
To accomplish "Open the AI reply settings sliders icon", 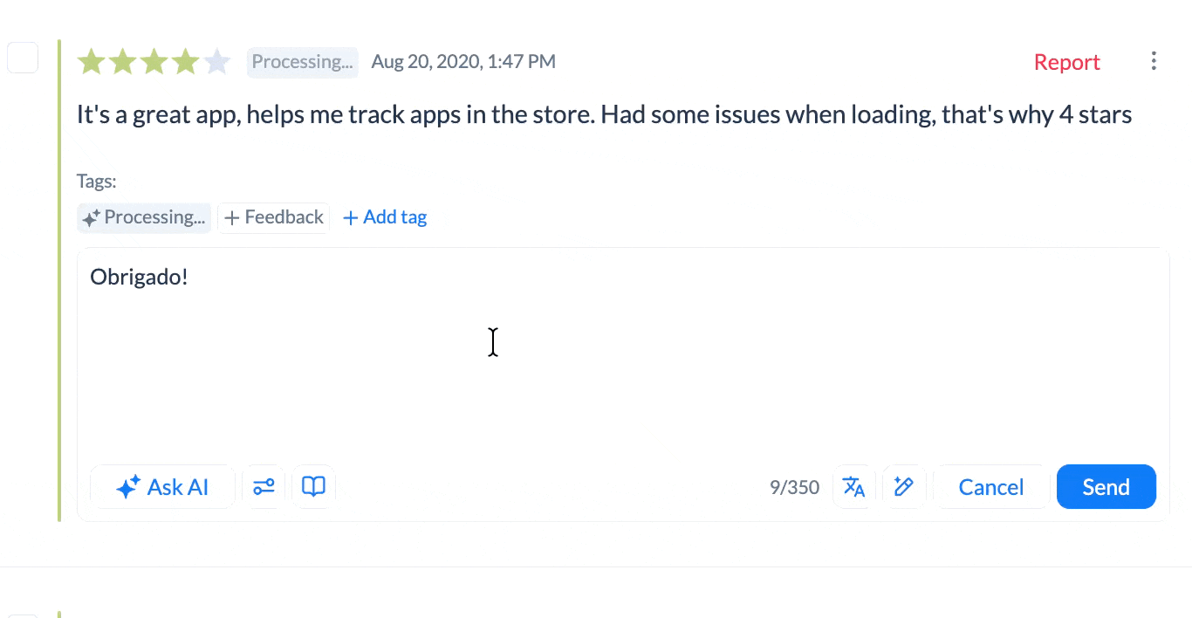I will click(264, 487).
